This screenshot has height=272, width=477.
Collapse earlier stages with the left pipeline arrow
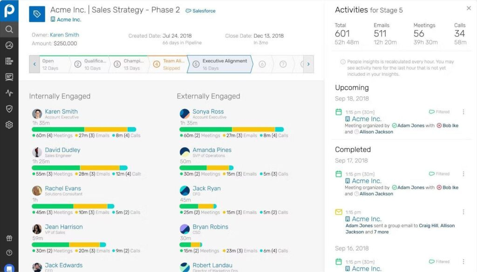coord(34,64)
